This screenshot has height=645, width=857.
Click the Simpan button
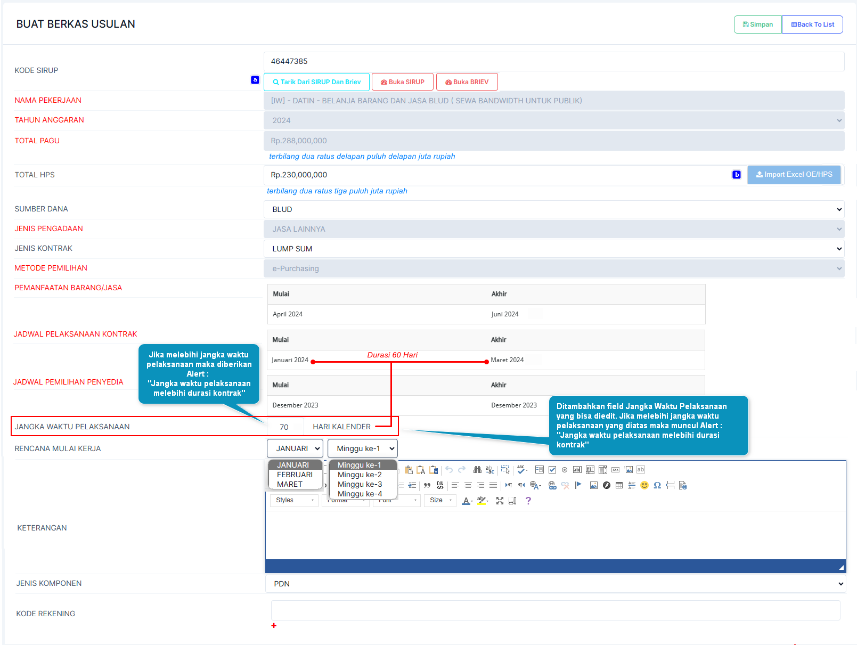click(757, 25)
